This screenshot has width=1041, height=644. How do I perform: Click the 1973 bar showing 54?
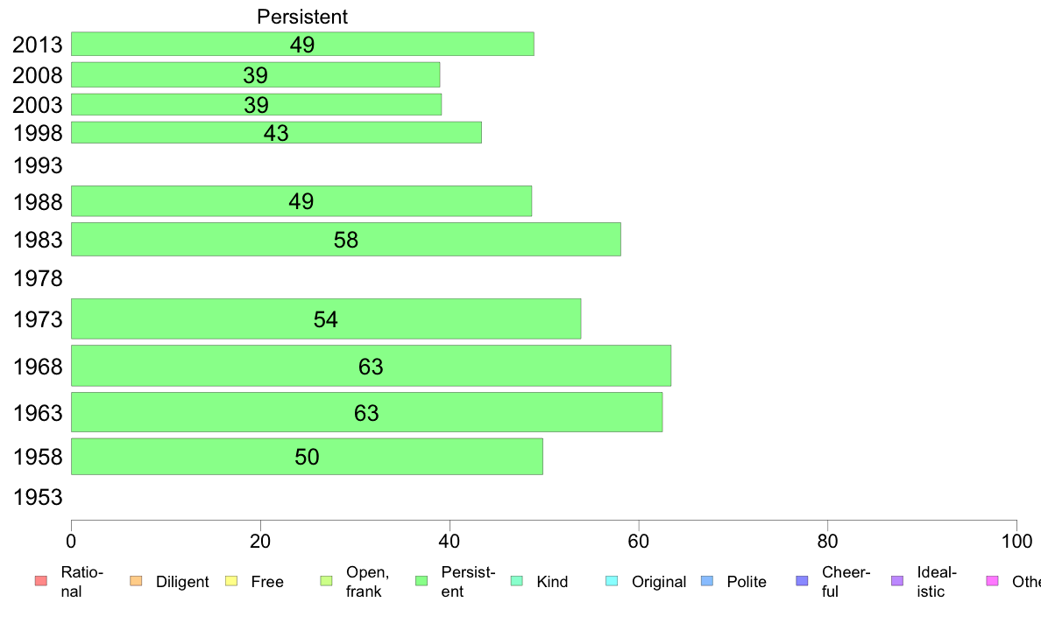tap(326, 319)
